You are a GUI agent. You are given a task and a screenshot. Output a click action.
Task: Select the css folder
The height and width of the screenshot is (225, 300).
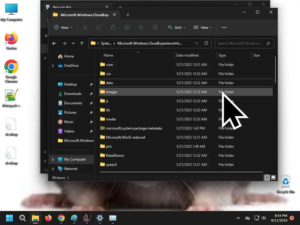point(186,74)
